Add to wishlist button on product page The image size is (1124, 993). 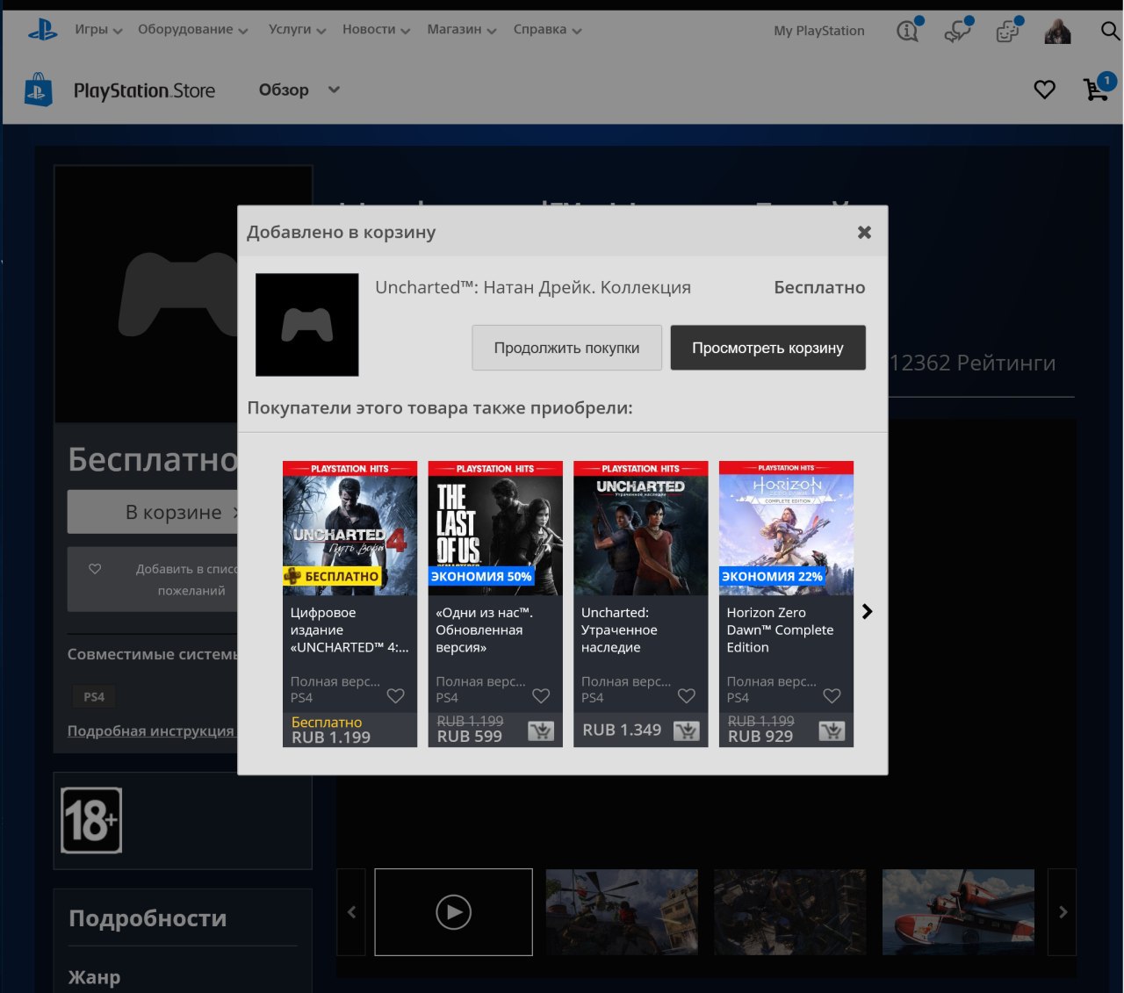coord(153,579)
